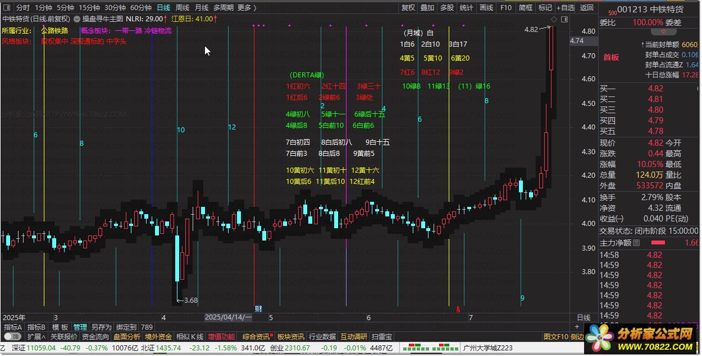Click the 复权 toolbar button
This screenshot has width=702, height=356.
point(408,8)
